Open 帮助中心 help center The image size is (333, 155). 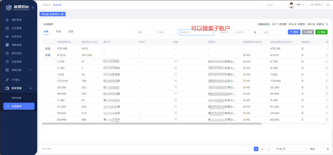click(x=316, y=5)
